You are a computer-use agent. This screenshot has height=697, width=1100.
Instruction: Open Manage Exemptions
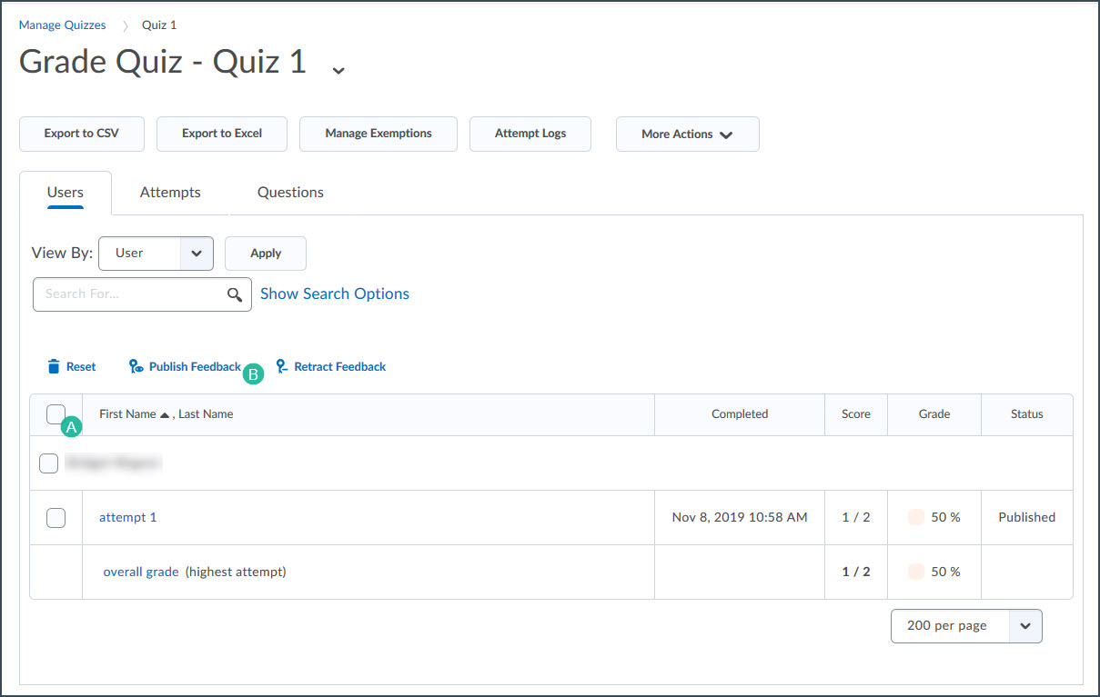tap(378, 133)
